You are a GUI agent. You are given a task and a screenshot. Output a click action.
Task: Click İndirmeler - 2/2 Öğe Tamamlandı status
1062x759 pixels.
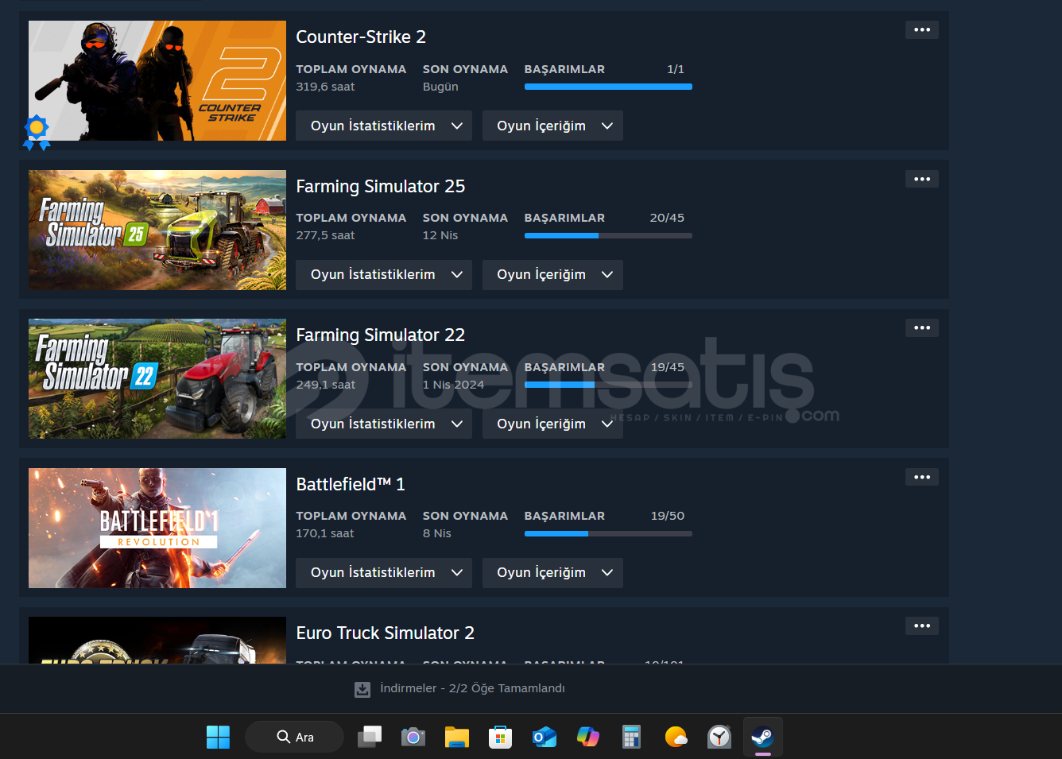[x=472, y=688]
